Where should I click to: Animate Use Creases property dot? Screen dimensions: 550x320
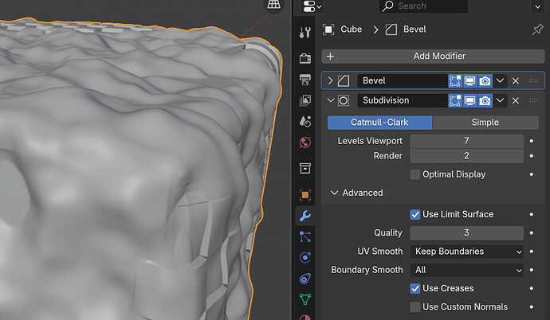pyautogui.click(x=532, y=288)
